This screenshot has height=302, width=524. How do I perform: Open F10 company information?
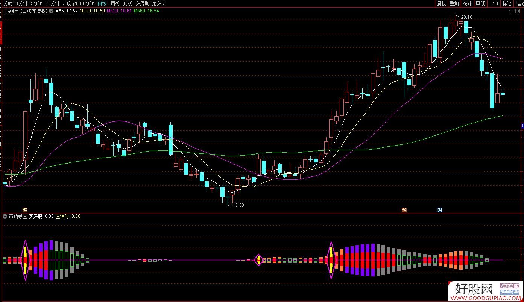point(494,3)
